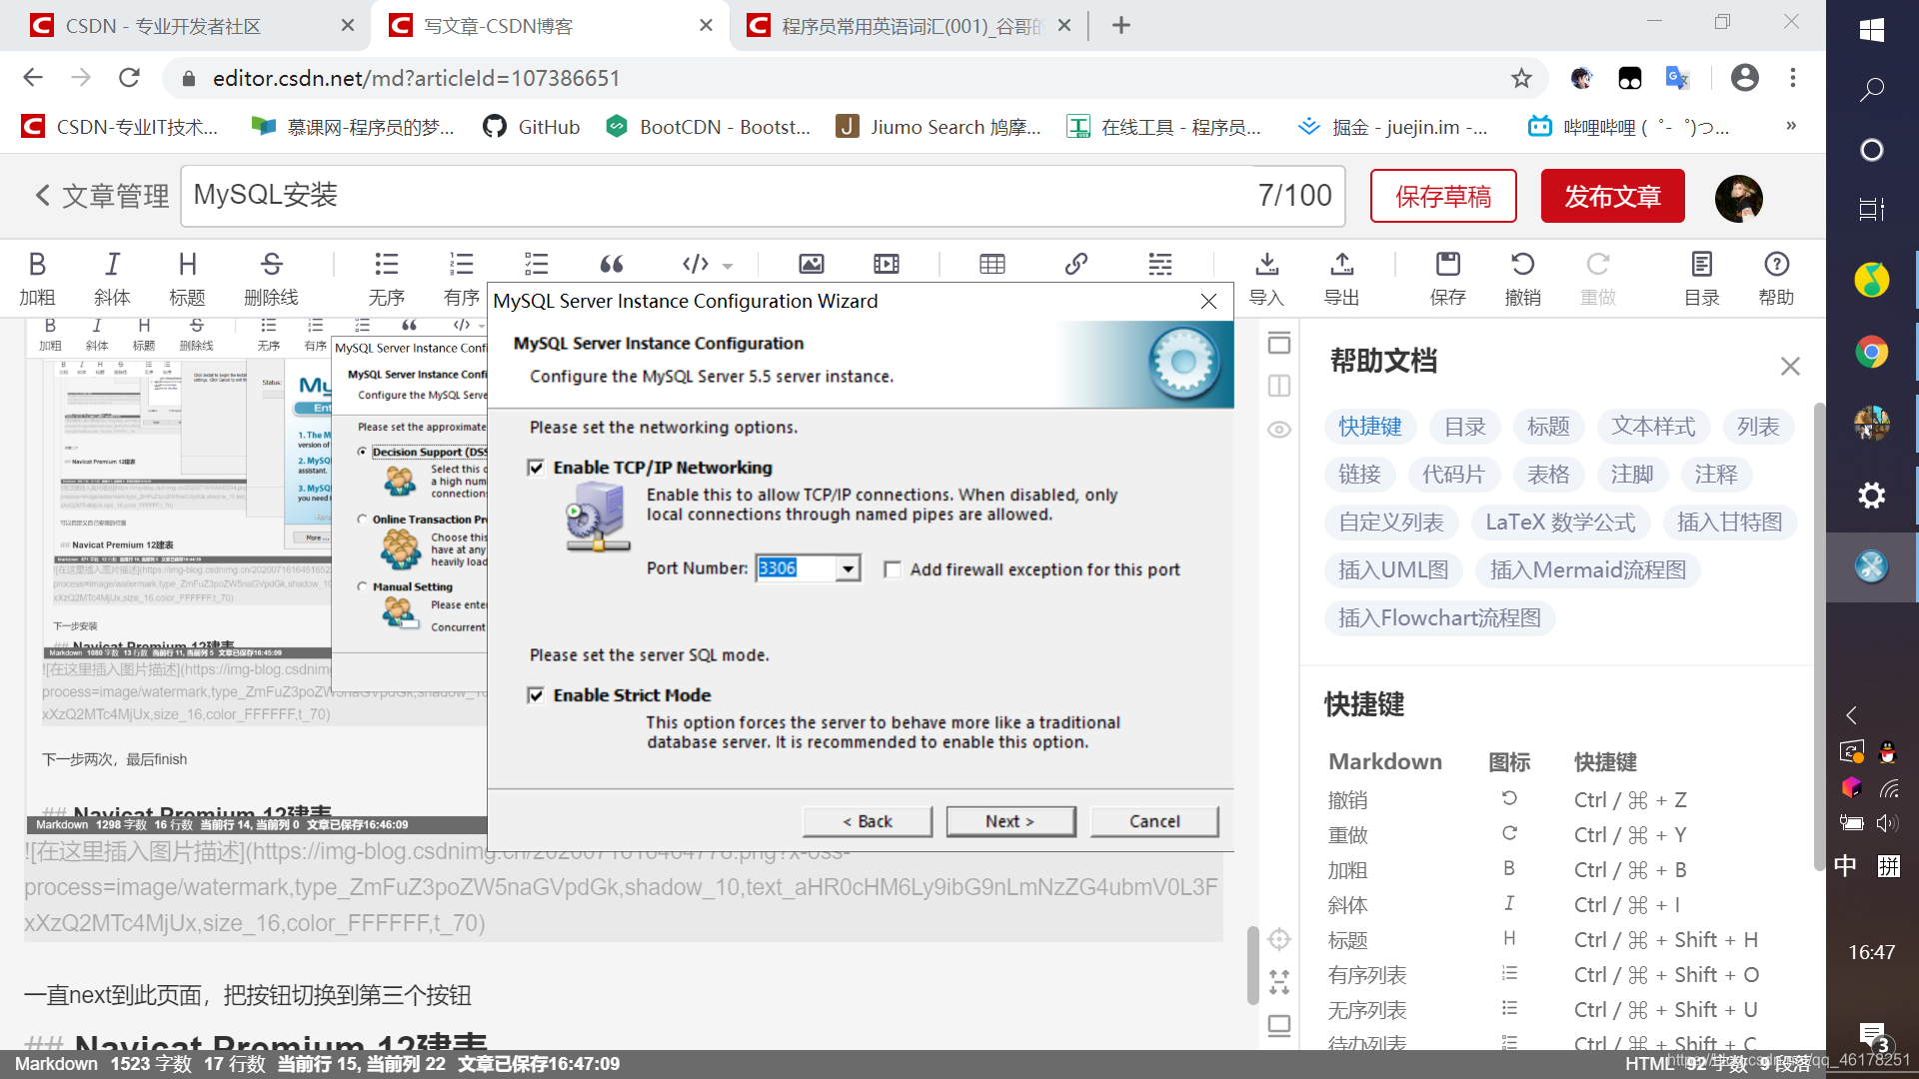1919x1079 pixels.
Task: Close 帮助文档 help panel
Action: coord(1790,367)
